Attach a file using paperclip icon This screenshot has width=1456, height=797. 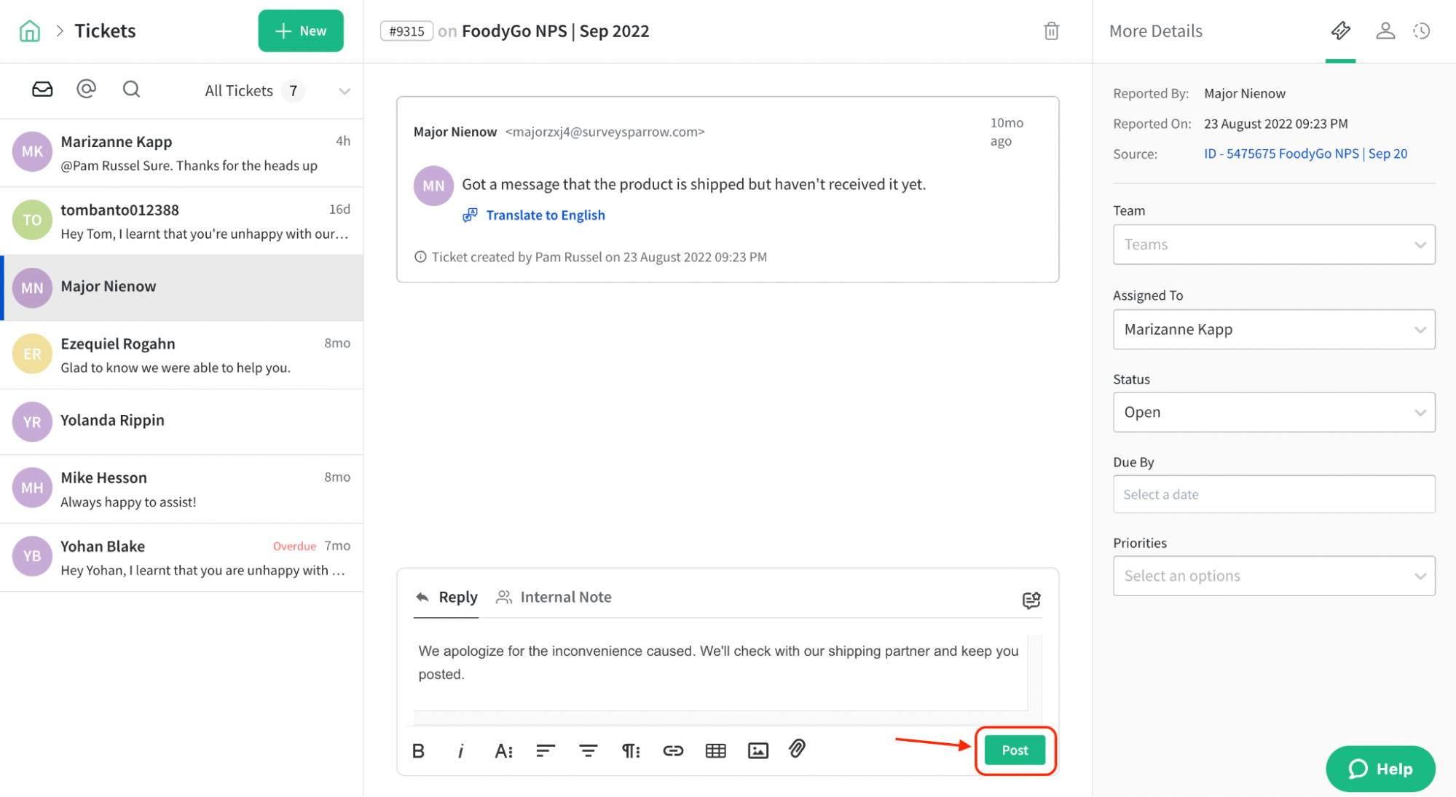point(797,749)
